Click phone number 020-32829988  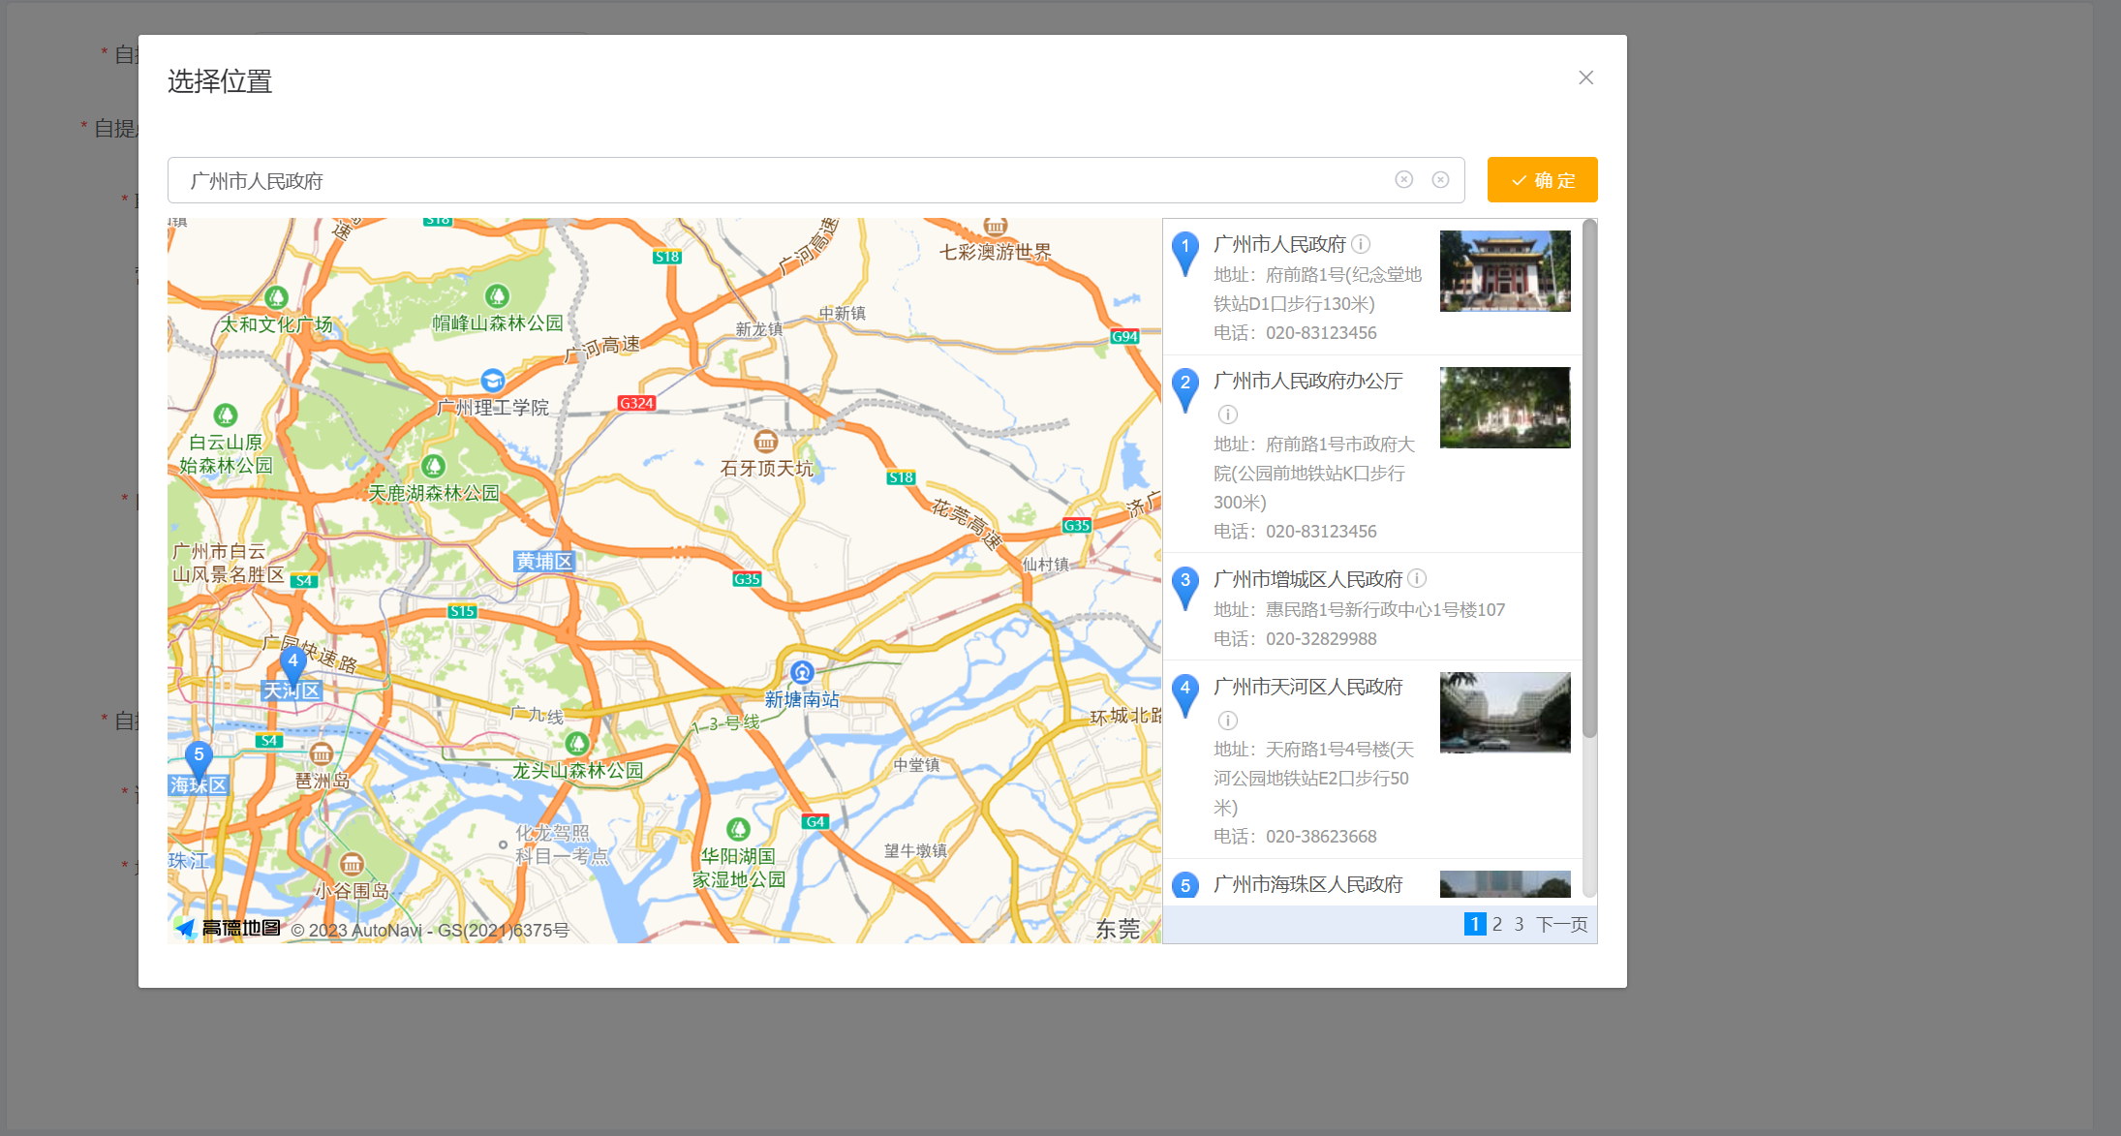tap(1321, 639)
